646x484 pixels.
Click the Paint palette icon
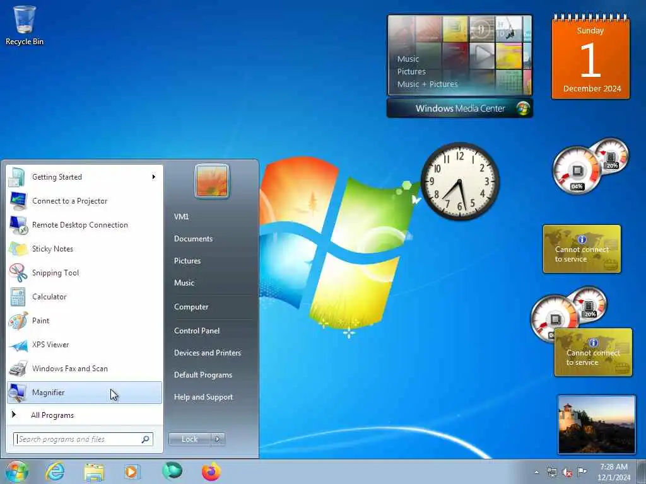coord(18,321)
